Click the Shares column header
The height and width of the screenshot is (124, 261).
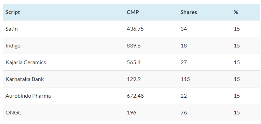pyautogui.click(x=189, y=12)
